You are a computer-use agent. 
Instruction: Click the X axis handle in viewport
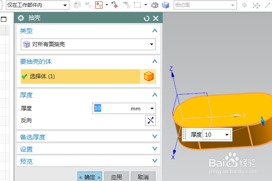(x=175, y=152)
